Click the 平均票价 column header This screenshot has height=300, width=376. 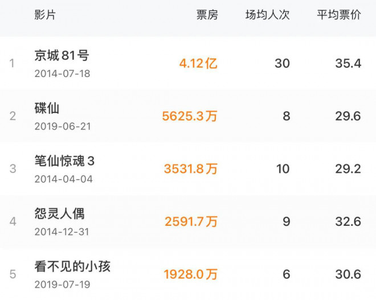coord(339,15)
